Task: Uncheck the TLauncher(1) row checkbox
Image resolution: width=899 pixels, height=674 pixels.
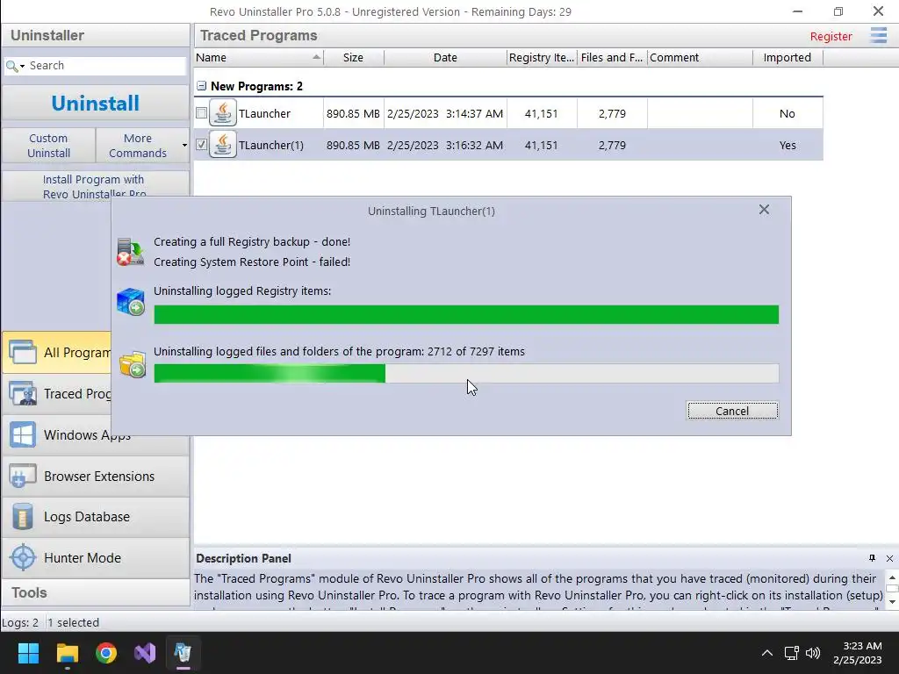Action: (201, 145)
